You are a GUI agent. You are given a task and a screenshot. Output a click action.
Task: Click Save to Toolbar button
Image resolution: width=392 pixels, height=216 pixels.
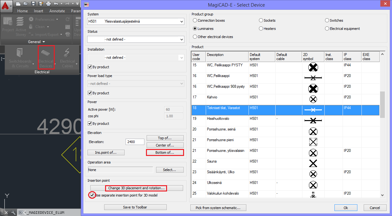[135, 207]
